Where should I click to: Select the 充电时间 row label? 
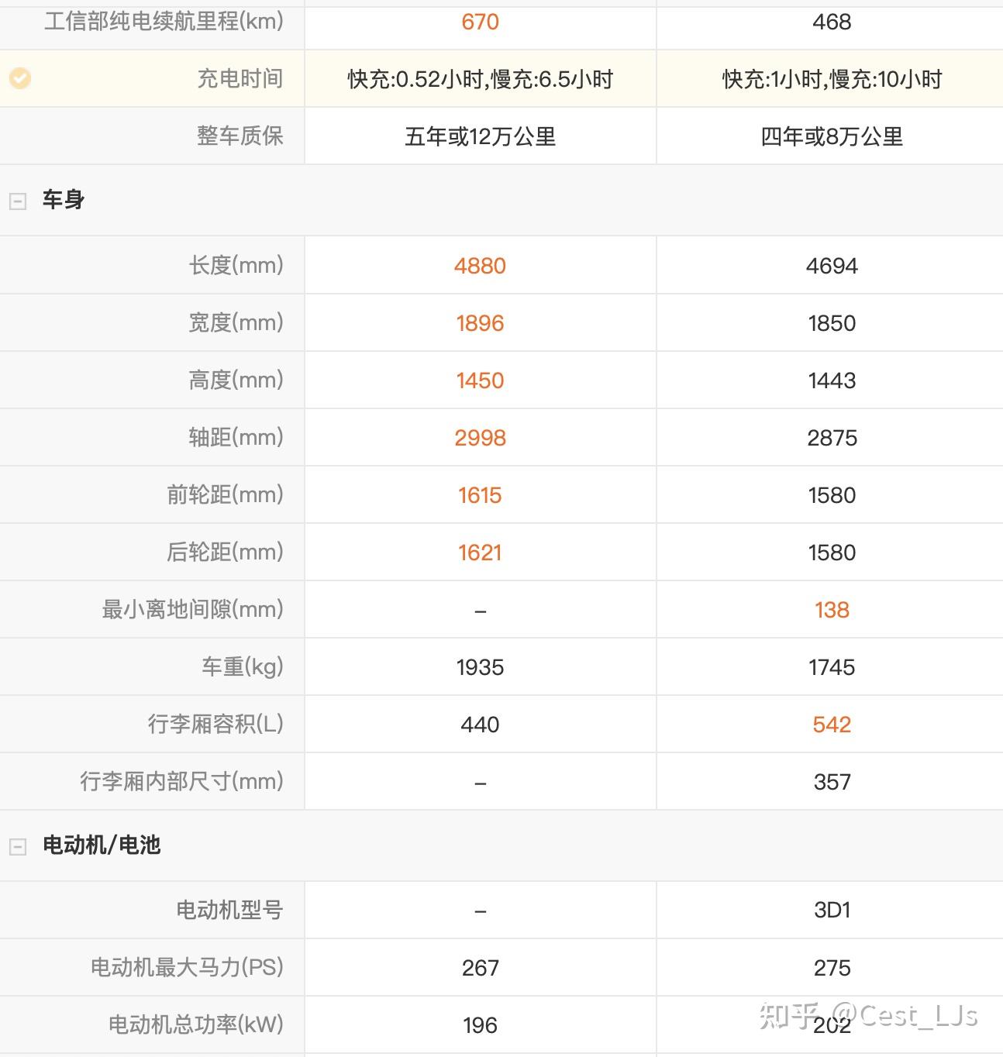pyautogui.click(x=240, y=78)
